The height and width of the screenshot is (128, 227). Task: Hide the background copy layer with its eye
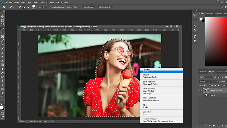(200, 91)
